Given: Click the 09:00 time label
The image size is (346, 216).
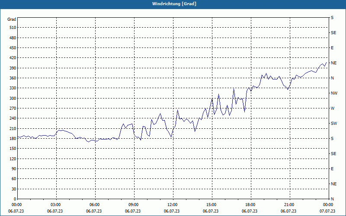Looking at the screenshot, I should pyautogui.click(x=135, y=205).
